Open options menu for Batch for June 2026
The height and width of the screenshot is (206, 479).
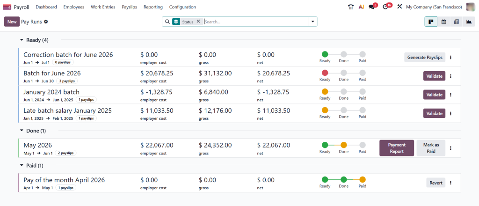[450, 76]
